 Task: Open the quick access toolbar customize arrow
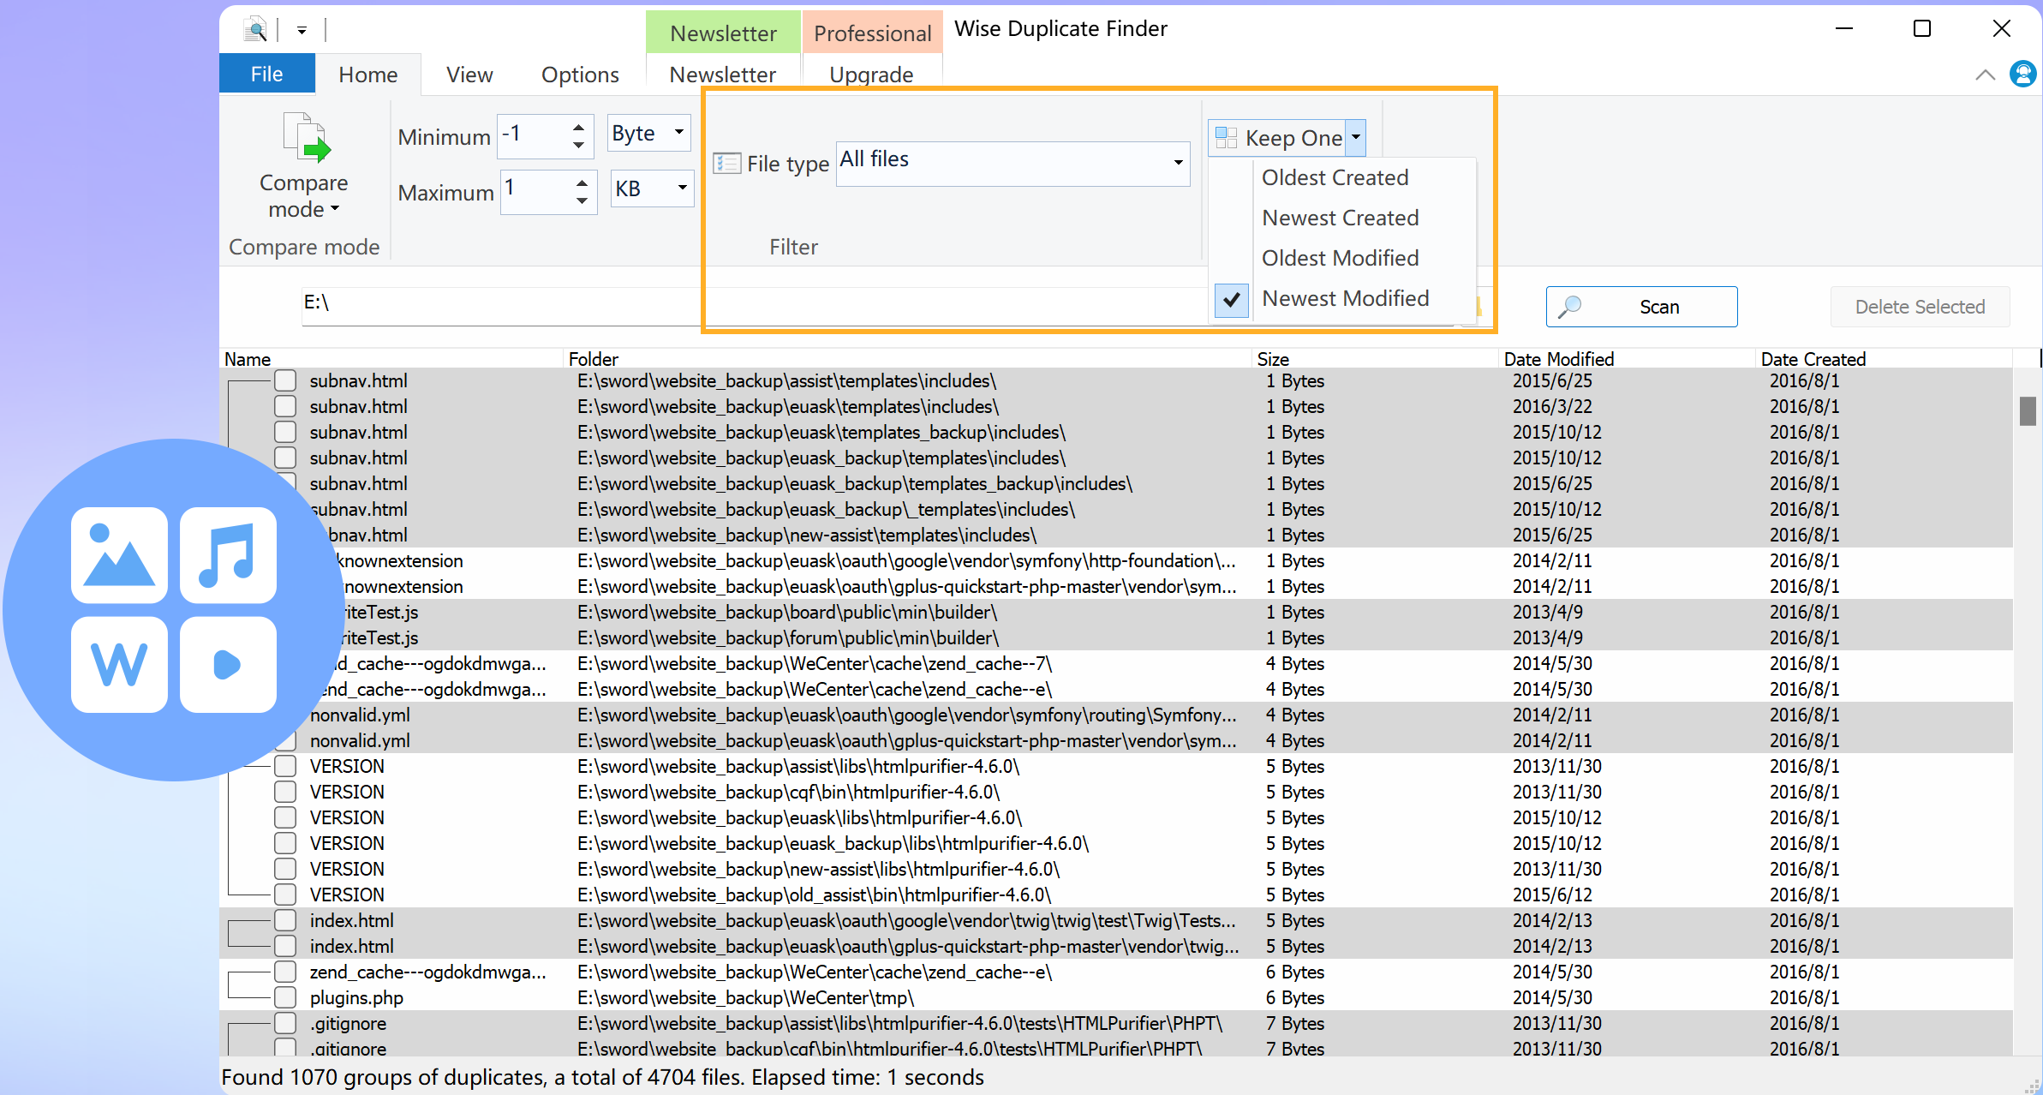tap(302, 31)
